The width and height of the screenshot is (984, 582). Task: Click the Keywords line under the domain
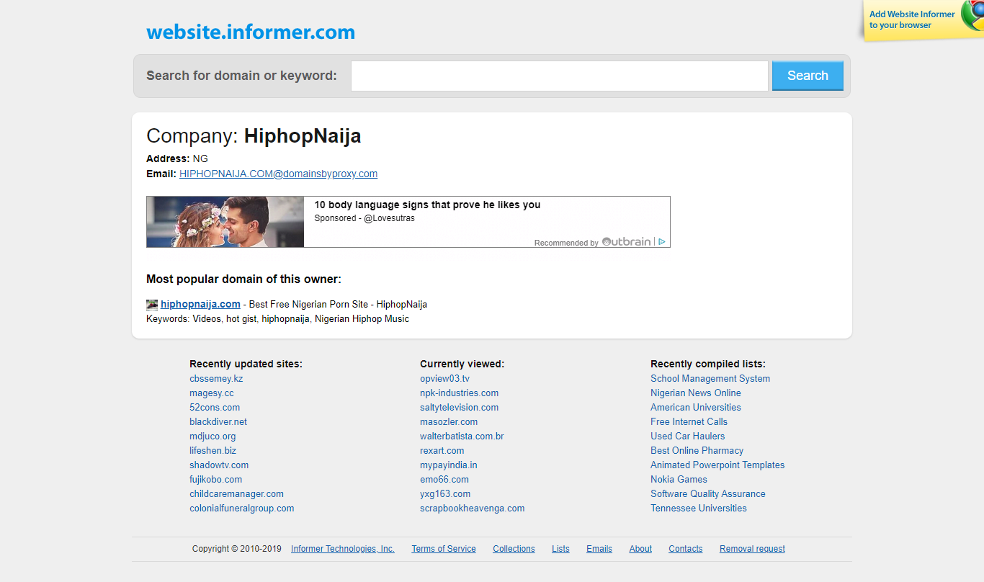[277, 319]
